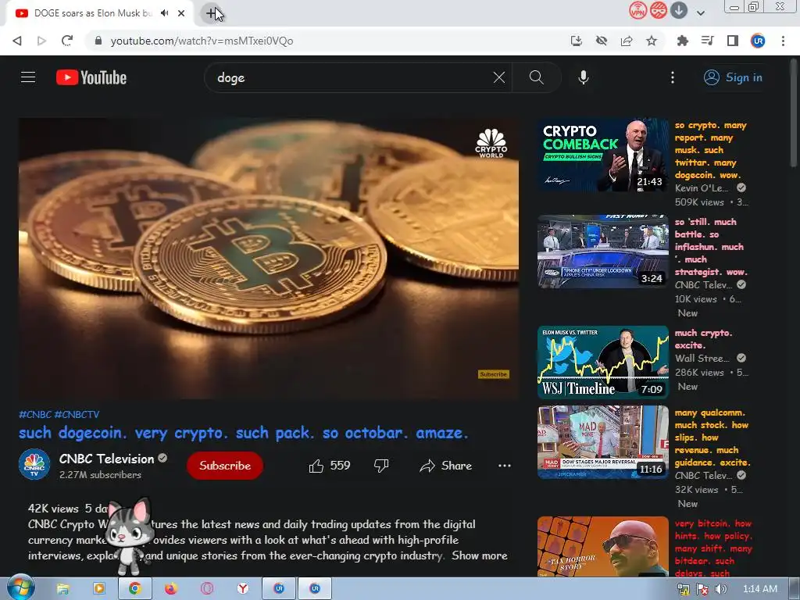Open CNBC Television channel avatar
This screenshot has height=600, width=800.
tap(34, 465)
